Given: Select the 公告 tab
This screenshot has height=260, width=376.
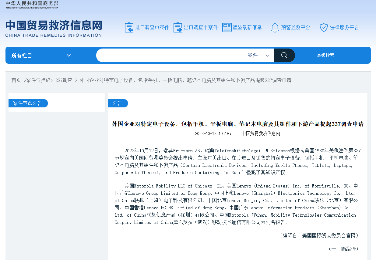Looking at the screenshot, I should (x=118, y=103).
